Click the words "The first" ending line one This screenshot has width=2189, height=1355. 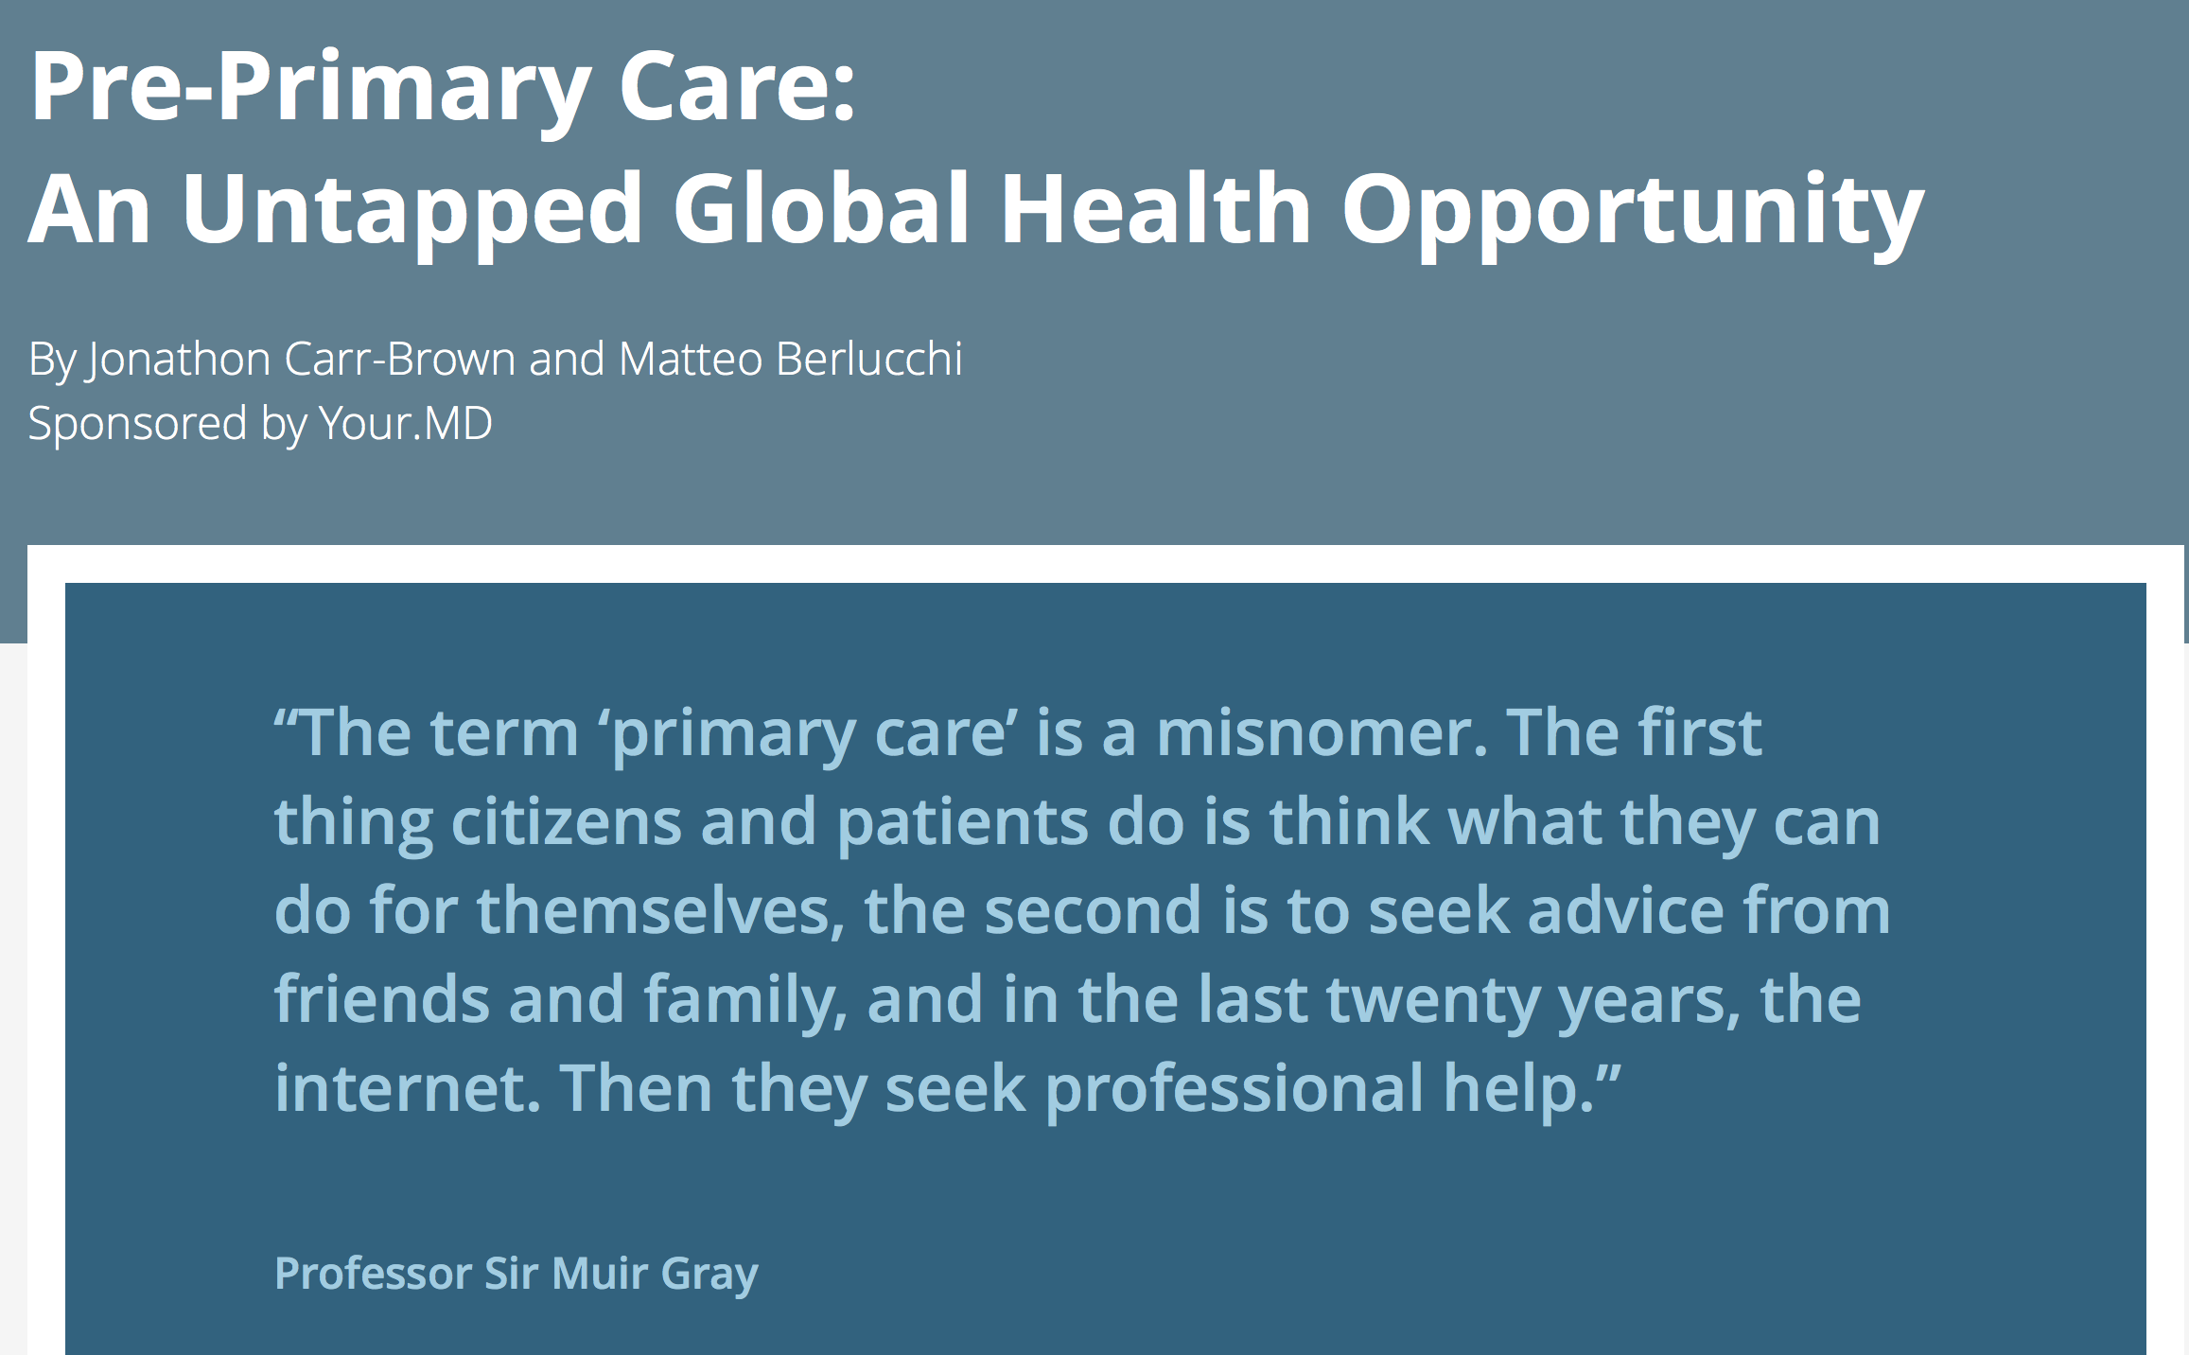coord(1635,733)
